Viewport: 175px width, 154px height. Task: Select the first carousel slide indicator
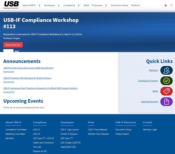(8, 50)
